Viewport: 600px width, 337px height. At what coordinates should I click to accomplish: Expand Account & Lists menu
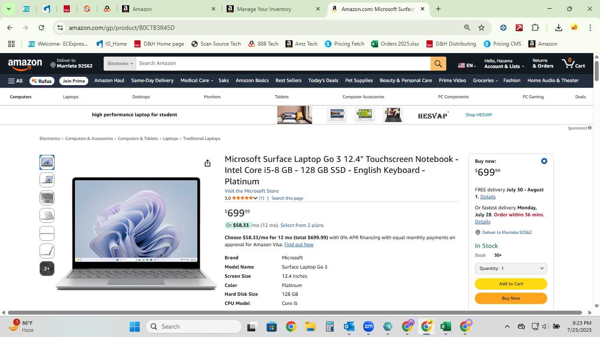pos(504,64)
